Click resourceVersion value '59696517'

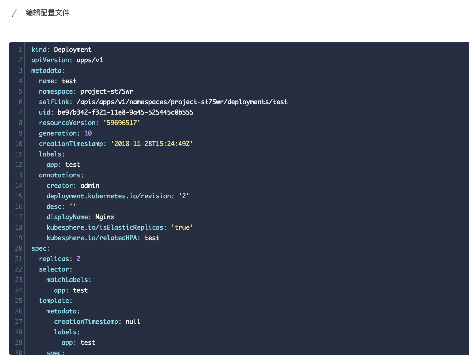click(122, 123)
